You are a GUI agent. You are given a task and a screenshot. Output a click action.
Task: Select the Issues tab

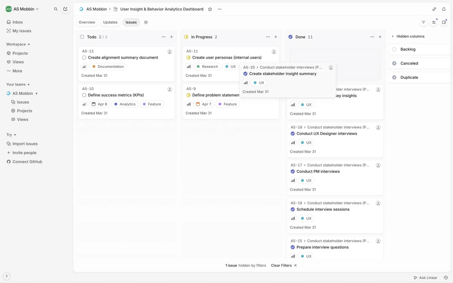point(131,22)
